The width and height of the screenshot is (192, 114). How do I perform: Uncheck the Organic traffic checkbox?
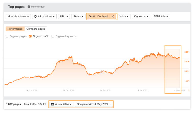pos(30,36)
